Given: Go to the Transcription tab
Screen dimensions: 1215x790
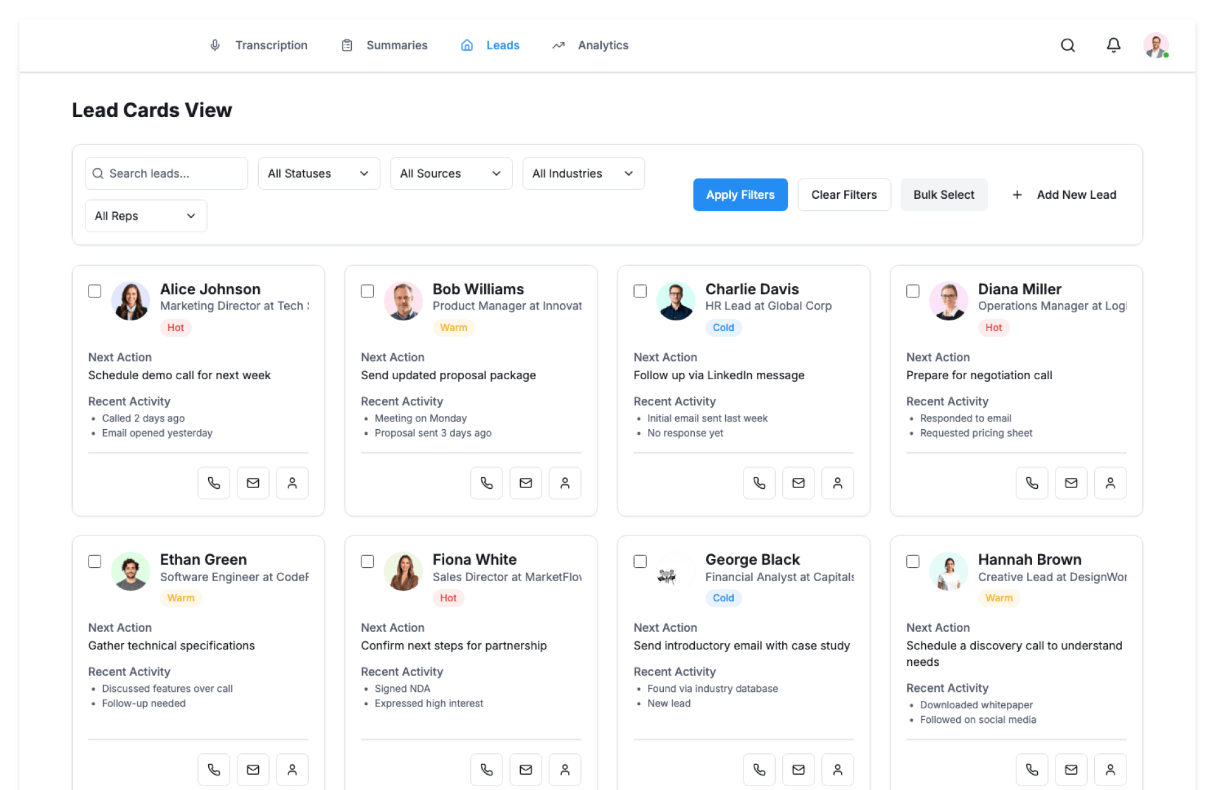Looking at the screenshot, I should (x=258, y=45).
